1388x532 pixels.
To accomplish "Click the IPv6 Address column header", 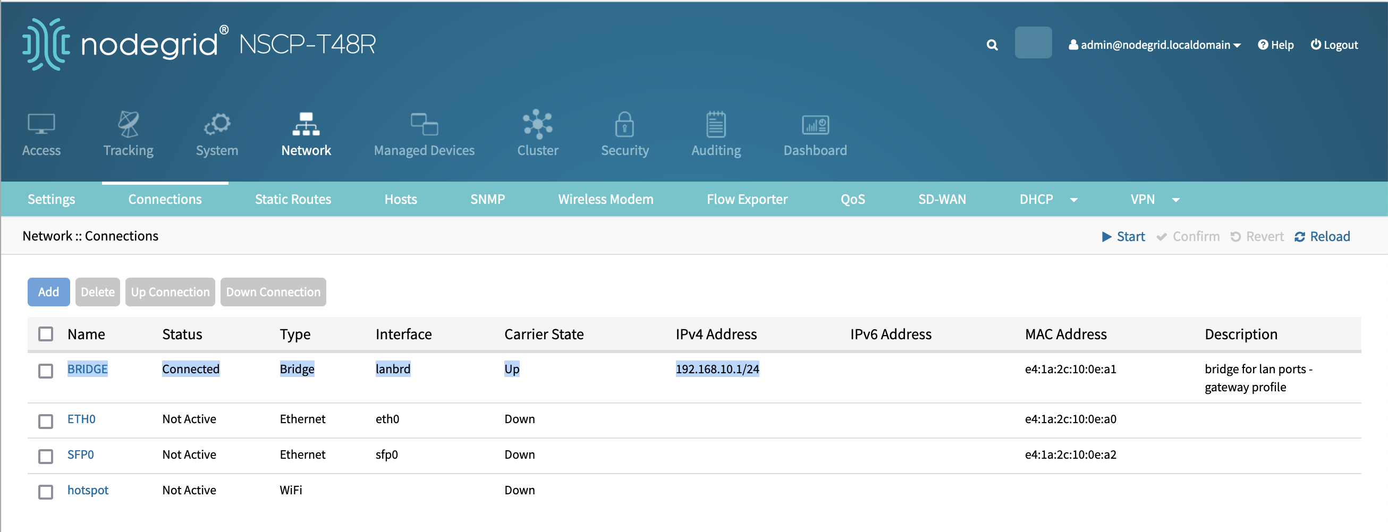I will (891, 334).
